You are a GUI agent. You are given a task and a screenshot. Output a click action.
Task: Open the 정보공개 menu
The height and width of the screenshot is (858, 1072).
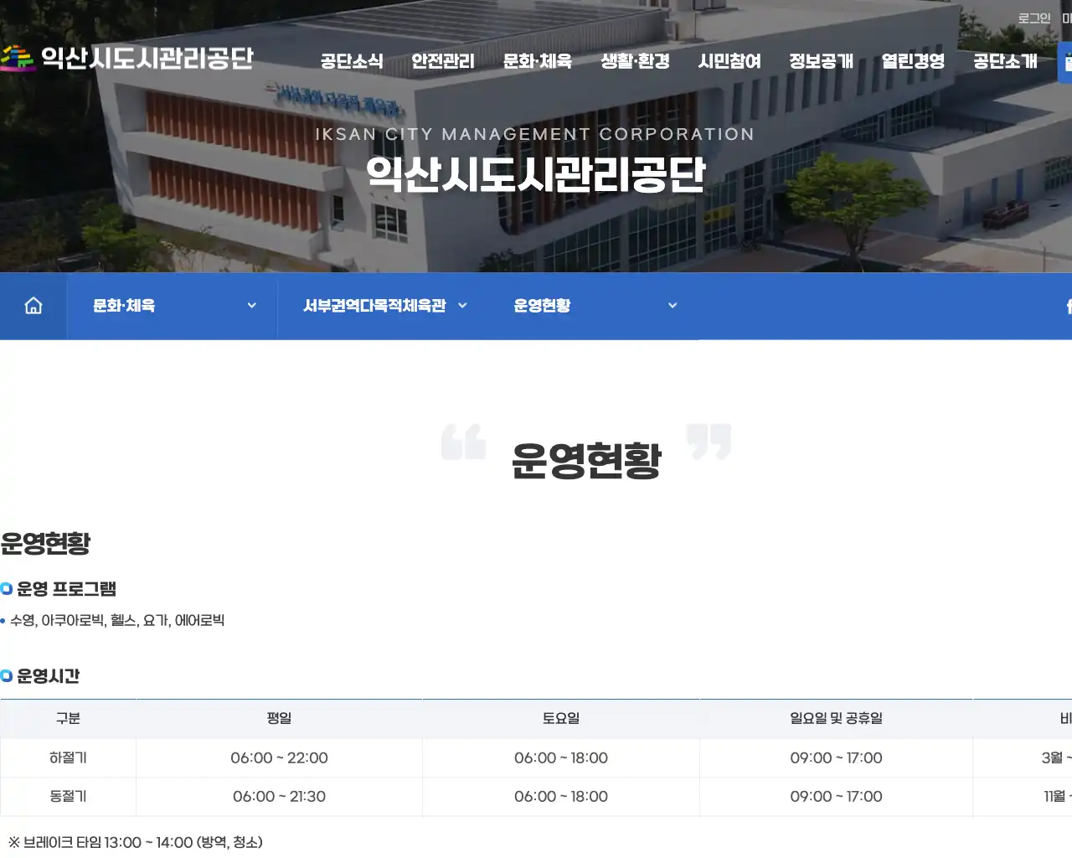822,61
